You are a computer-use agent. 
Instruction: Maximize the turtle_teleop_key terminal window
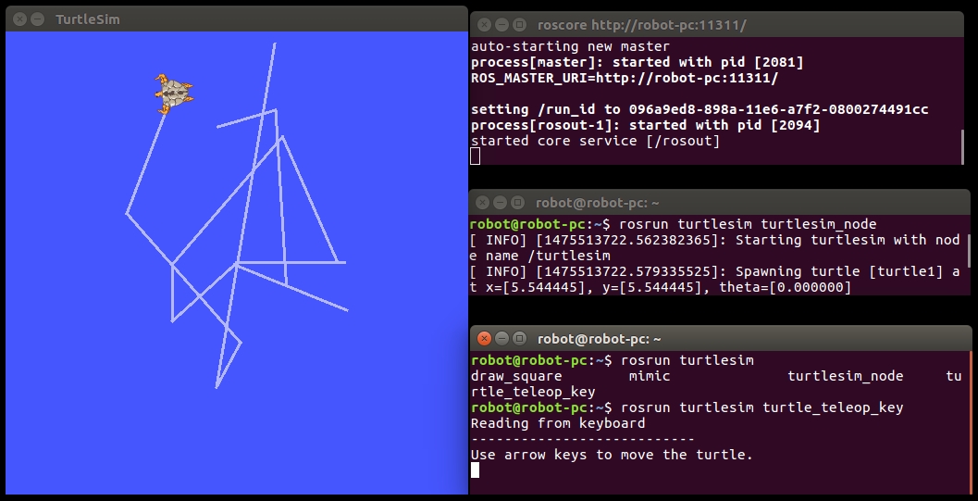pos(519,339)
